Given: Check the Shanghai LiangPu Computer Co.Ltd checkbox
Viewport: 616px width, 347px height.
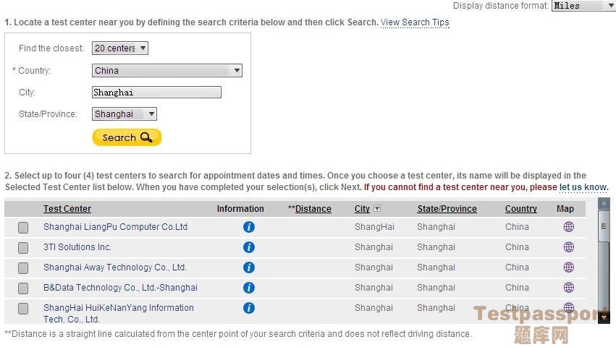Looking at the screenshot, I should (x=23, y=227).
